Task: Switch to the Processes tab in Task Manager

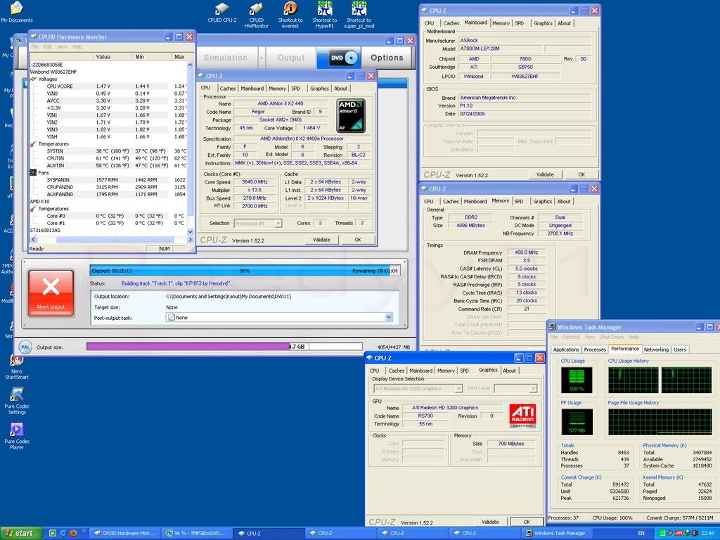Action: [x=595, y=349]
